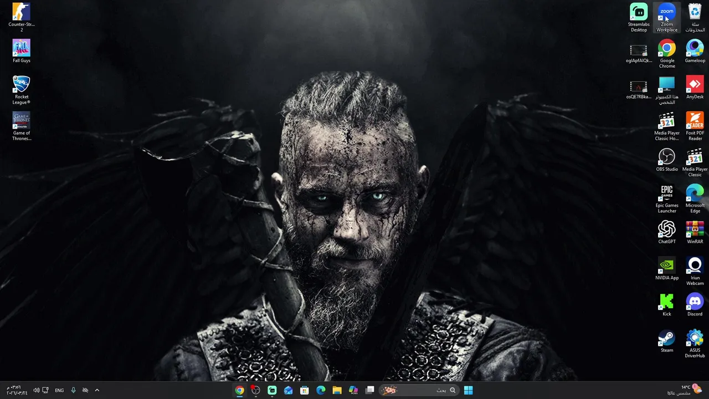Select the Epic Games Launcher icon
The image size is (709, 399).
[667, 198]
